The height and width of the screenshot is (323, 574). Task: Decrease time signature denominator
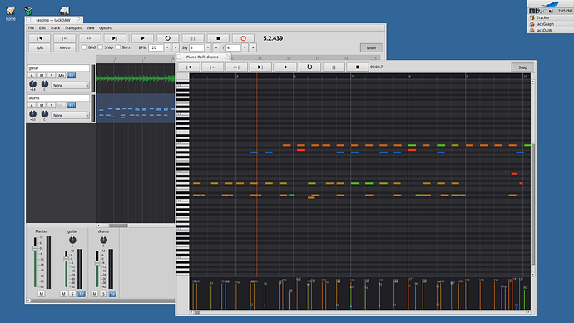pyautogui.click(x=245, y=47)
